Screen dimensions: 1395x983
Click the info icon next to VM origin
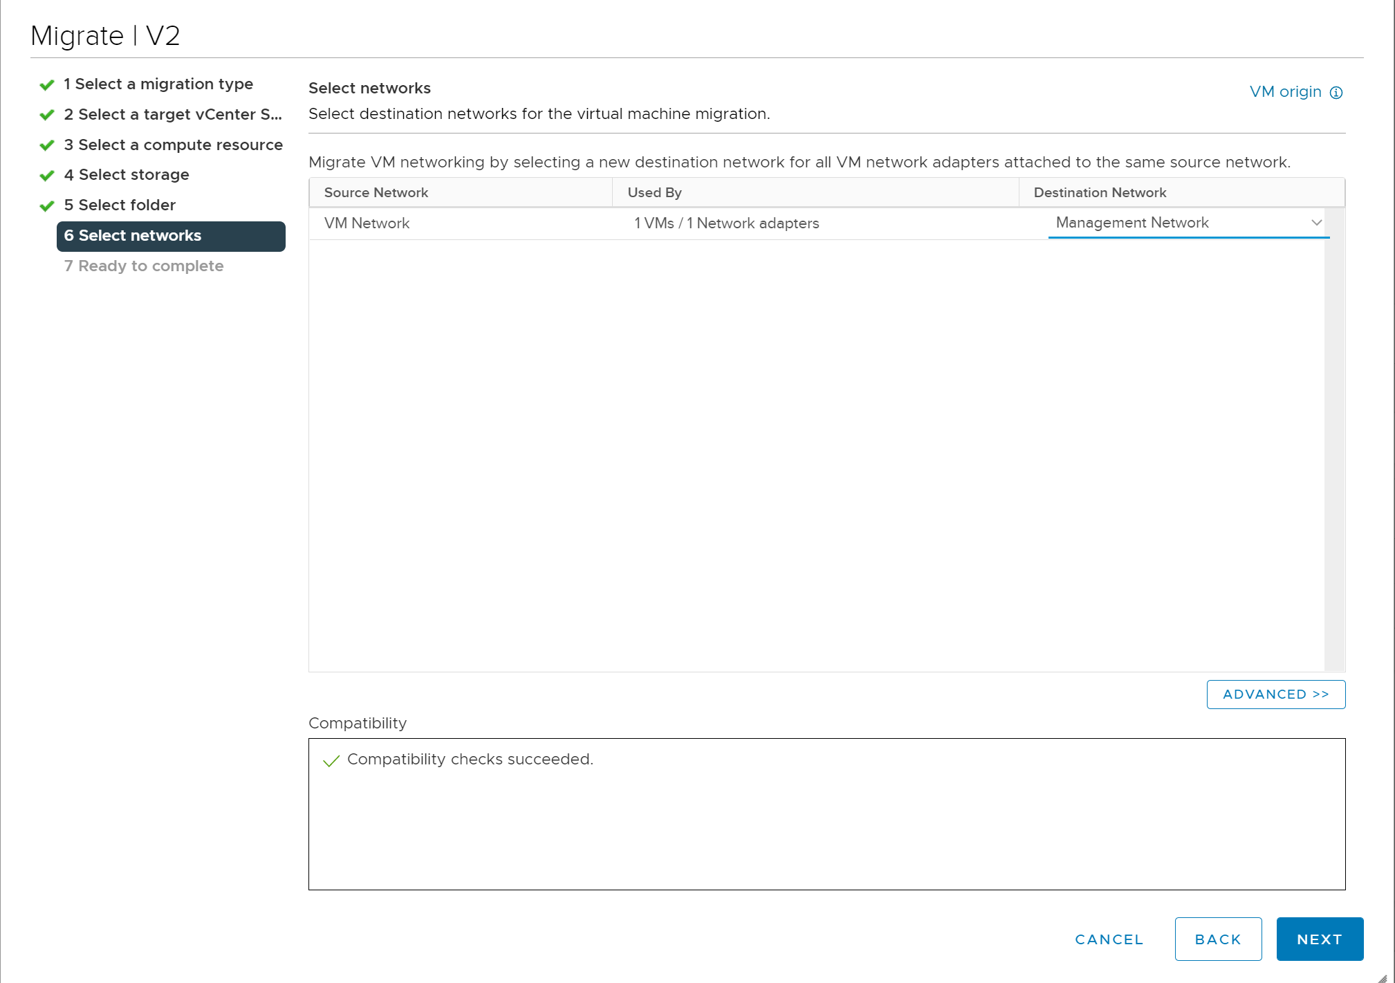pyautogui.click(x=1337, y=91)
